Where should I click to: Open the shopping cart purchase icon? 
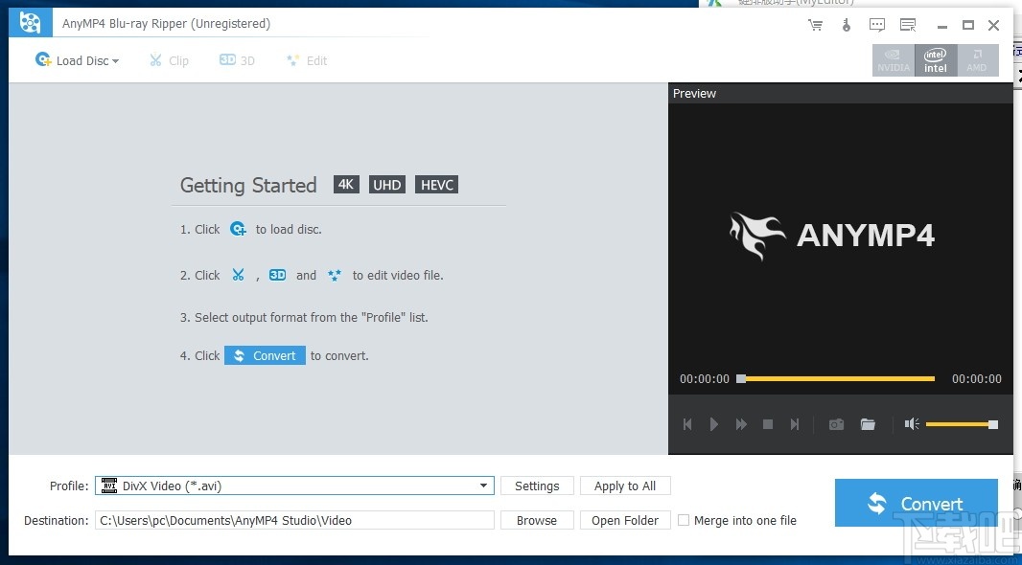pyautogui.click(x=815, y=26)
